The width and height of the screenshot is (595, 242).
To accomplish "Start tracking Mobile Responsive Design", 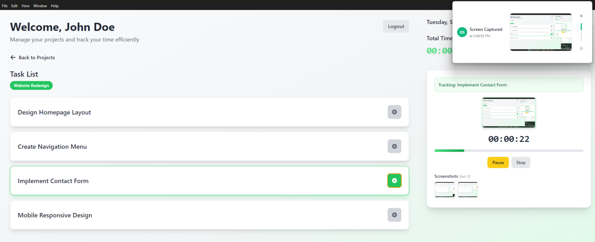I will 394,215.
